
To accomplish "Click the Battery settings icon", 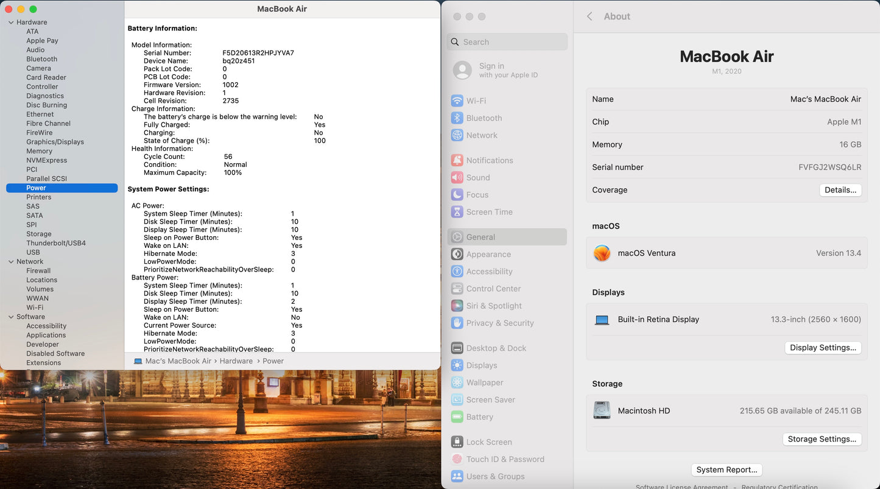I will (x=457, y=417).
